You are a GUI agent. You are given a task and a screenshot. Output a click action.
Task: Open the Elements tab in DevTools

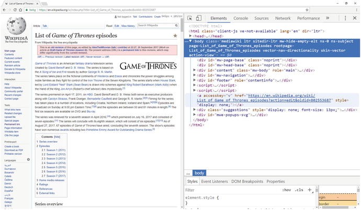point(219,18)
